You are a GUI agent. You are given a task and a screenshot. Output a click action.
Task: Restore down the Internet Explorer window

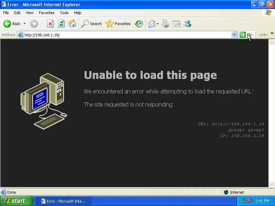coord(262,4)
